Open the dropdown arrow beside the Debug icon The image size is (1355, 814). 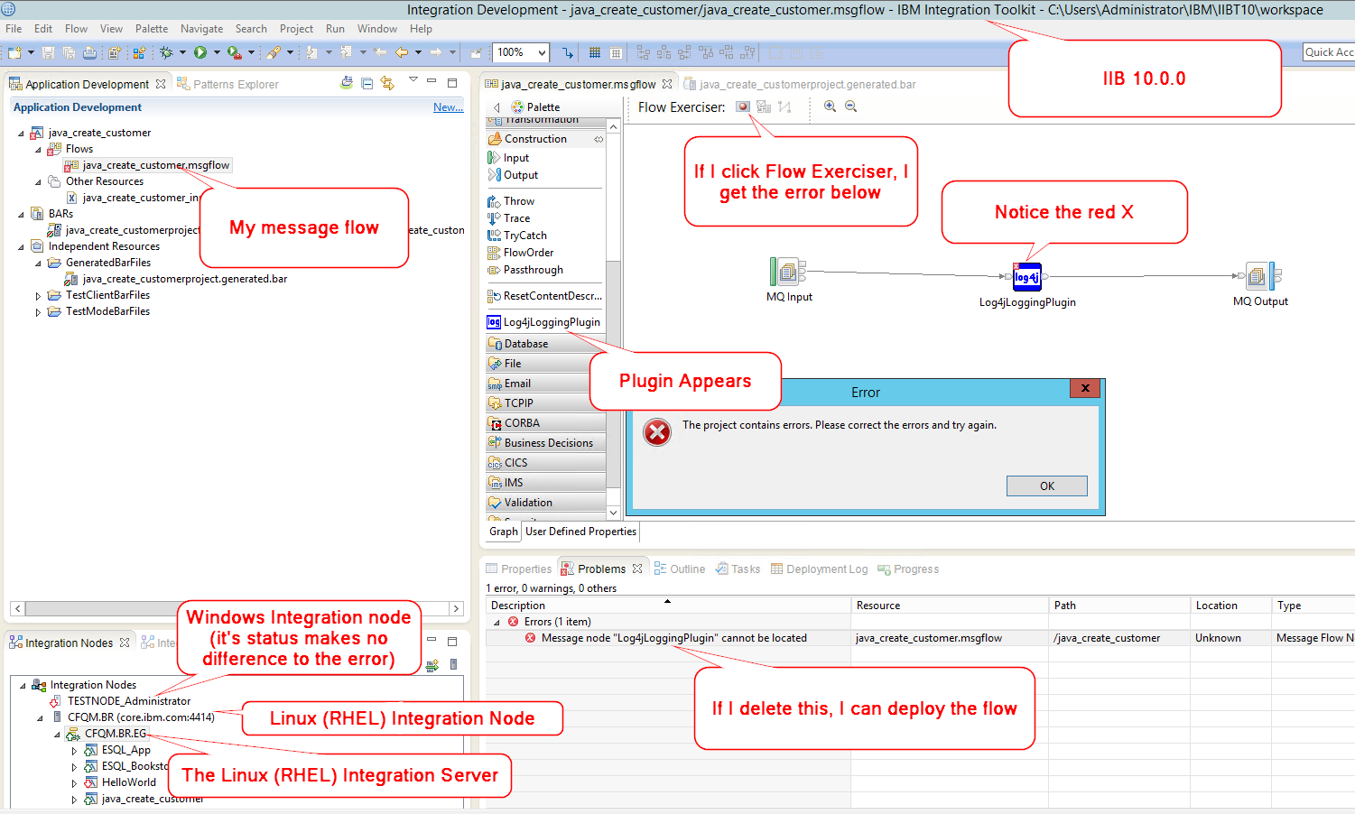click(182, 53)
